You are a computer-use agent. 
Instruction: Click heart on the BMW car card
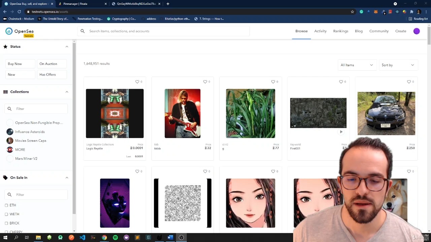409,82
